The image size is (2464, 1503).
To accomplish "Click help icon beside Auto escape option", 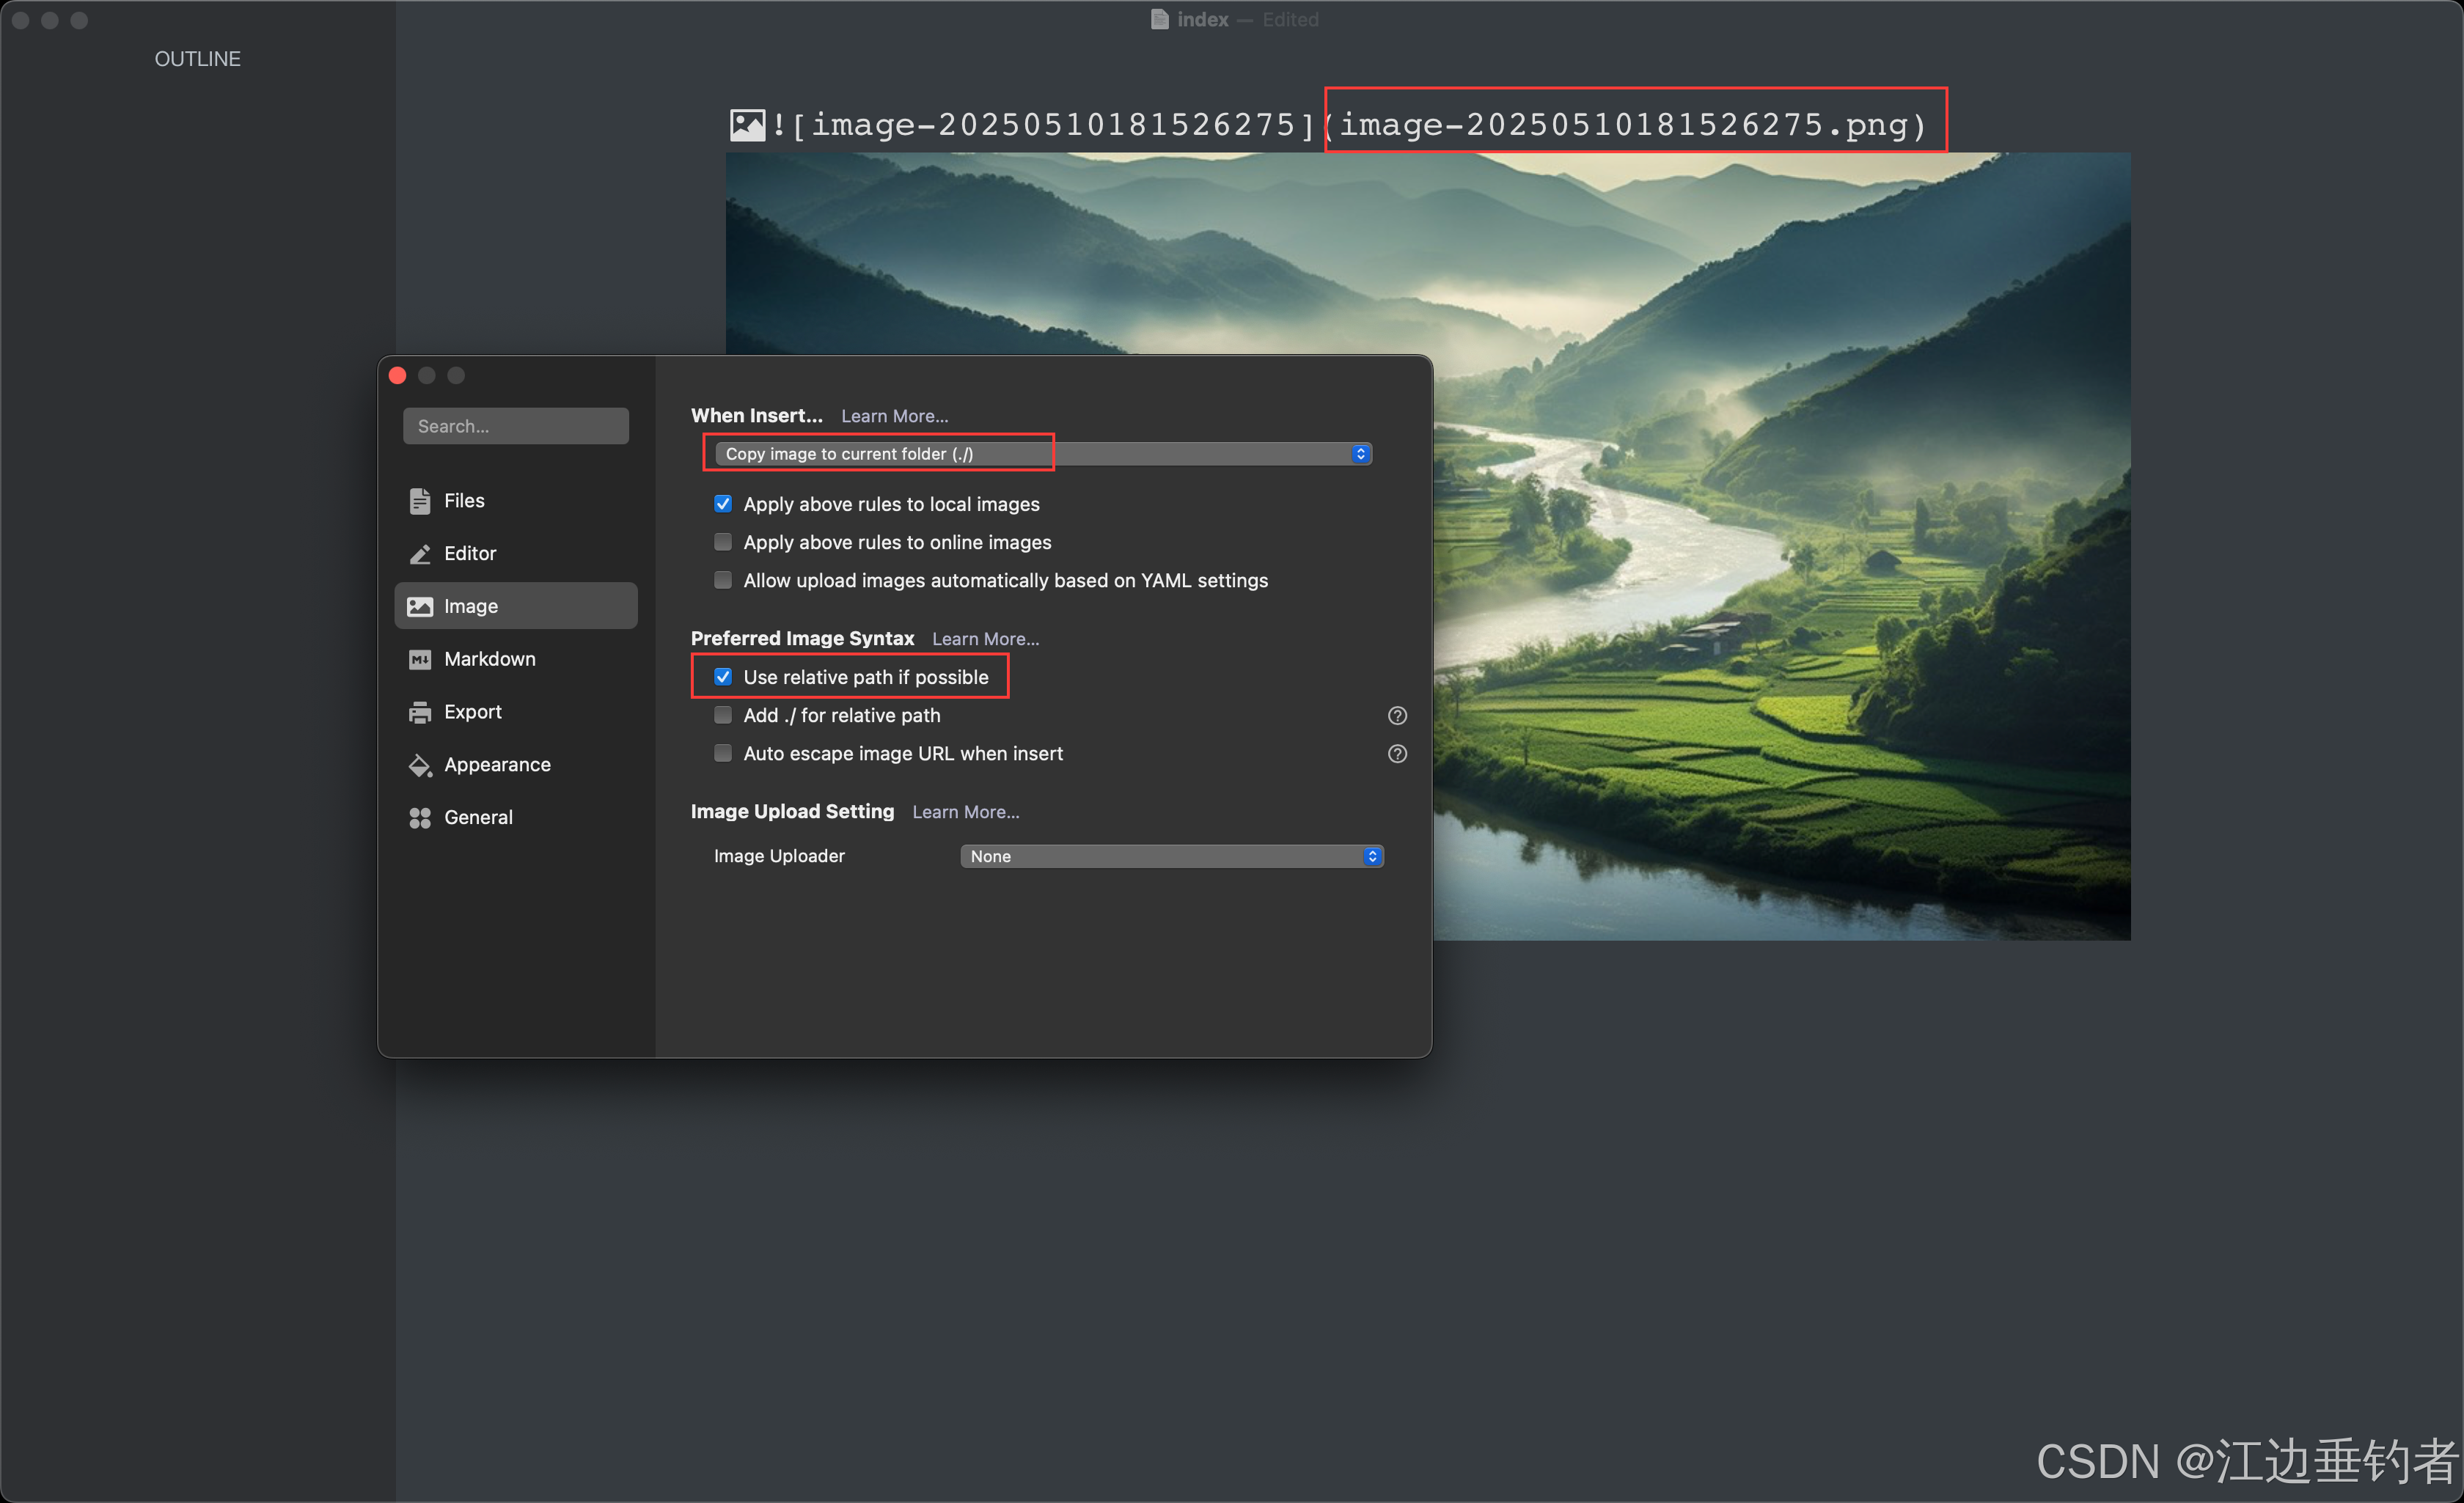I will tap(1397, 754).
